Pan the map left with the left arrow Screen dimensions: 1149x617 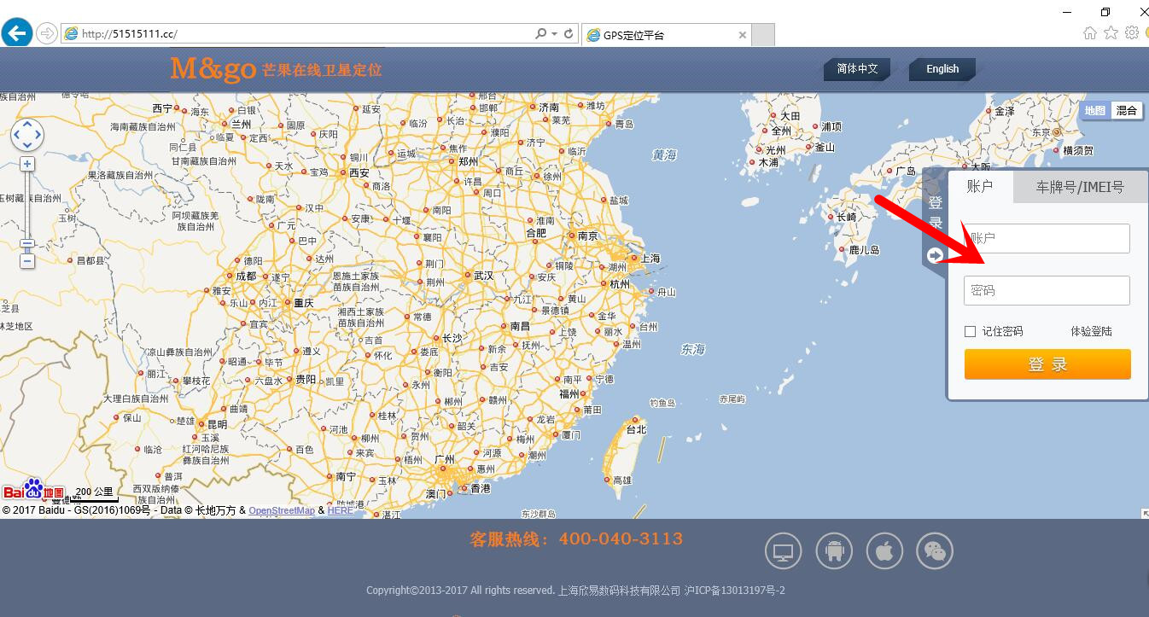coord(16,136)
